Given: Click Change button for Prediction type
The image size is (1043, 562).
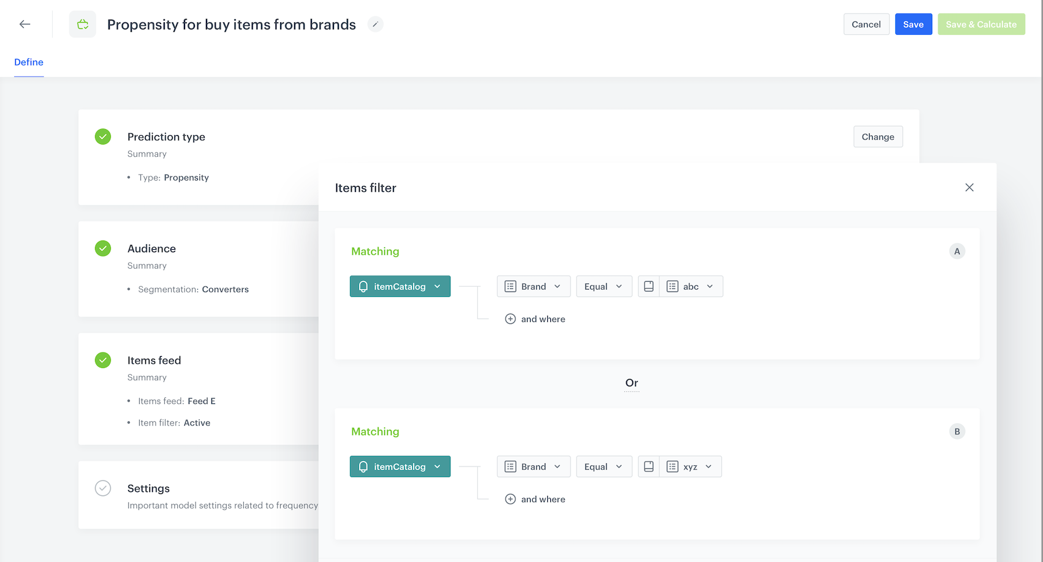Looking at the screenshot, I should coord(878,137).
